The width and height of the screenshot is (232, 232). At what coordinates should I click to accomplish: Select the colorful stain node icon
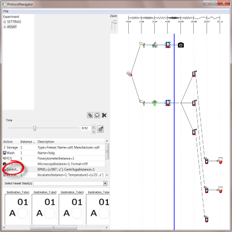point(154,45)
